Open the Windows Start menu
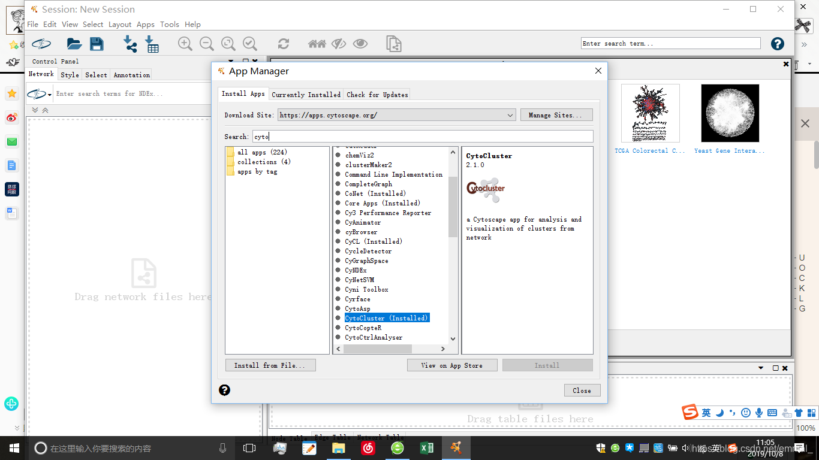This screenshot has width=819, height=460. (14, 448)
